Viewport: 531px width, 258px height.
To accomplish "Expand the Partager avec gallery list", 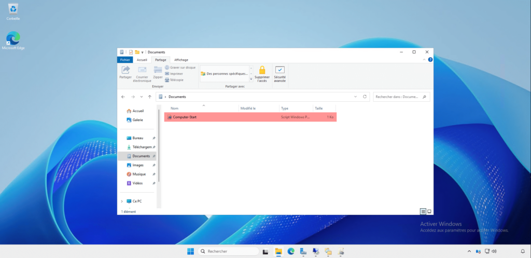I will (251, 79).
